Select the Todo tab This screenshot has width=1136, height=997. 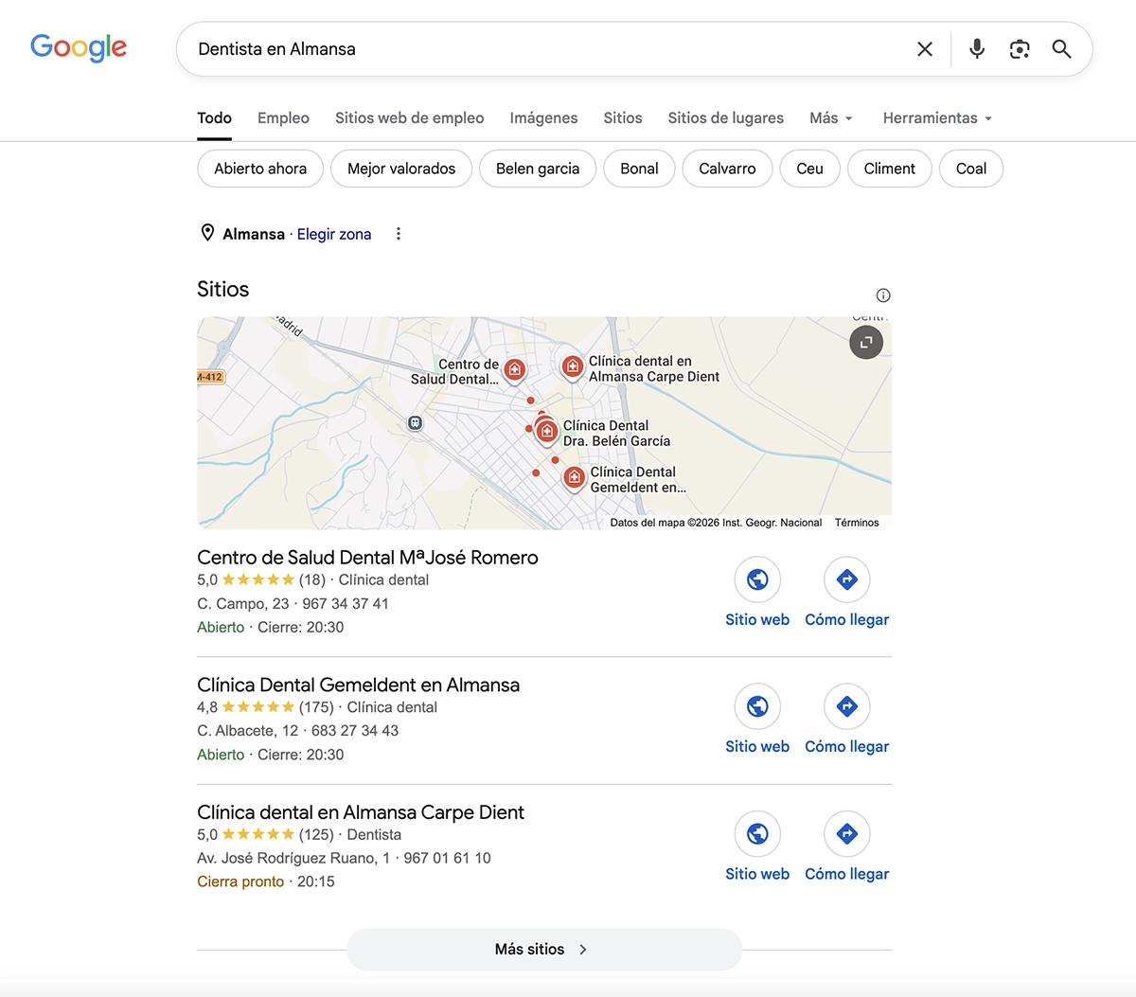214,118
